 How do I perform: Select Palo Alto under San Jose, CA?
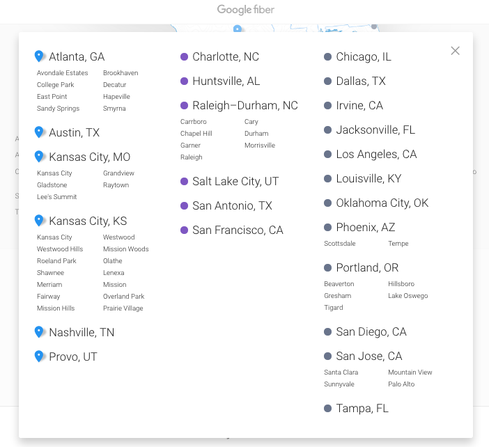[x=401, y=384]
